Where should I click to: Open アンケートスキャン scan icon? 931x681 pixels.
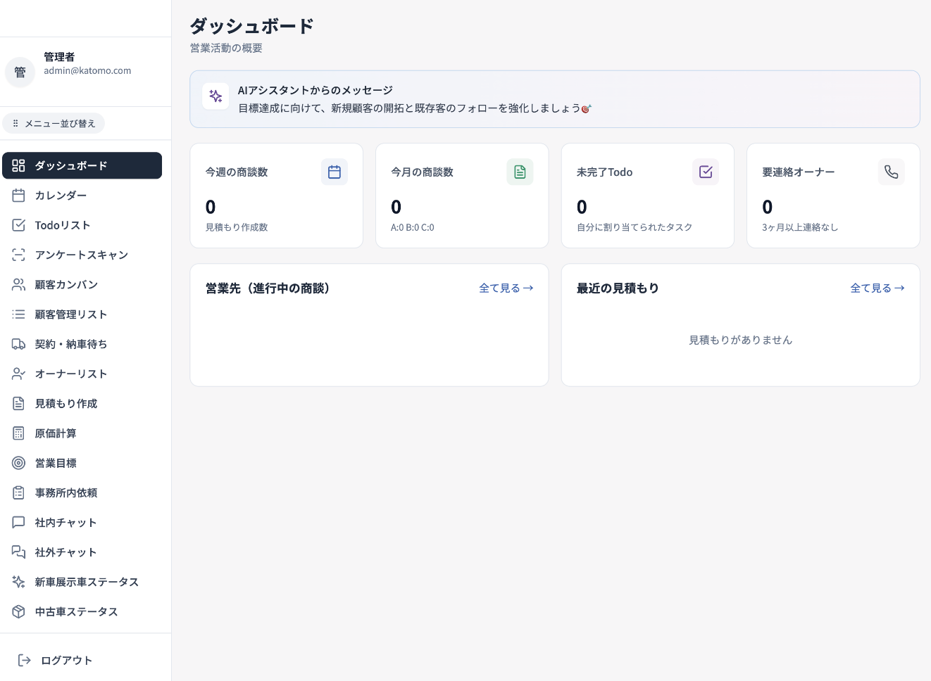pos(19,255)
